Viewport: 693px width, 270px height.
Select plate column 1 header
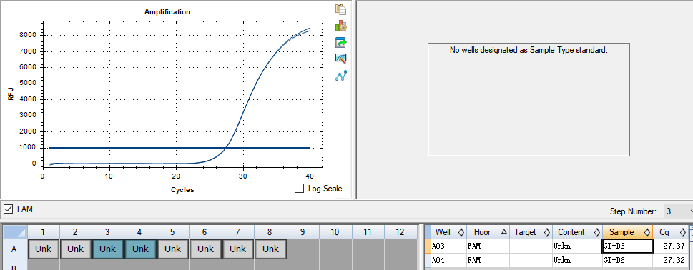tap(44, 232)
